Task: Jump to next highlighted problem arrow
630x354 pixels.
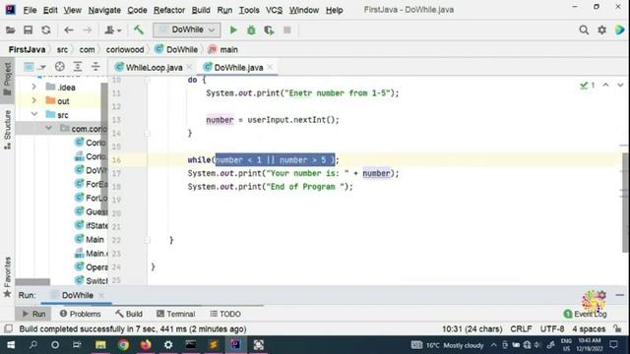Action: pyautogui.click(x=620, y=86)
